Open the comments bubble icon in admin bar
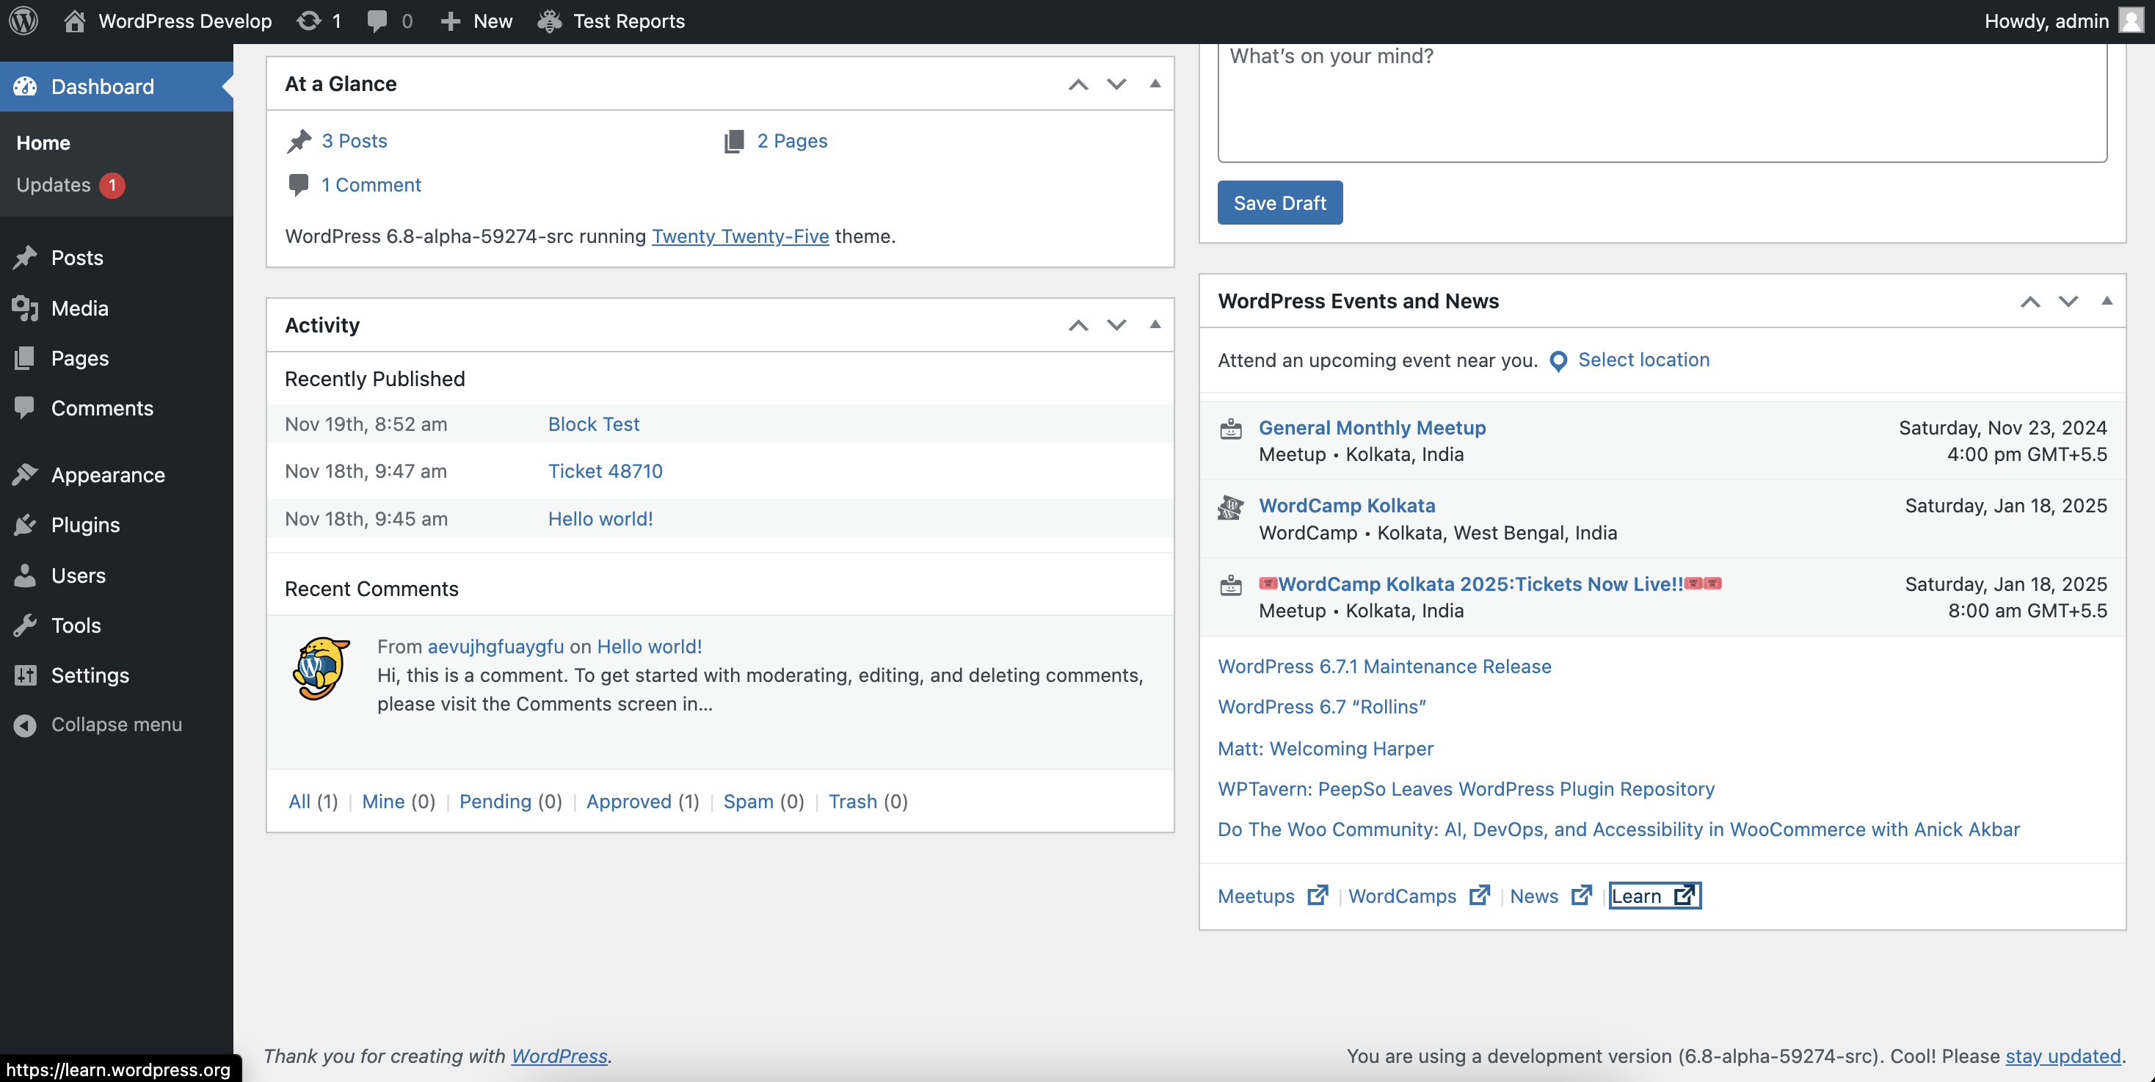This screenshot has width=2155, height=1082. (x=377, y=21)
